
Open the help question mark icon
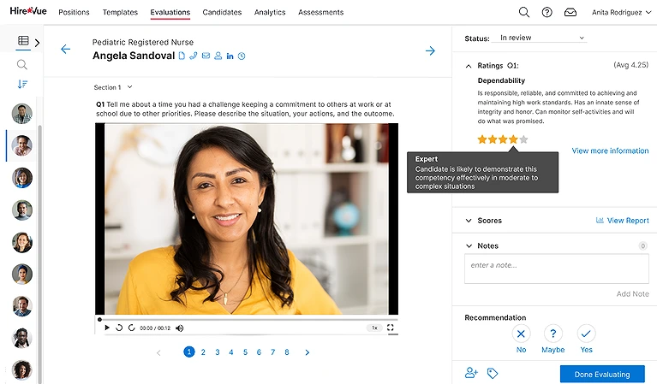547,12
